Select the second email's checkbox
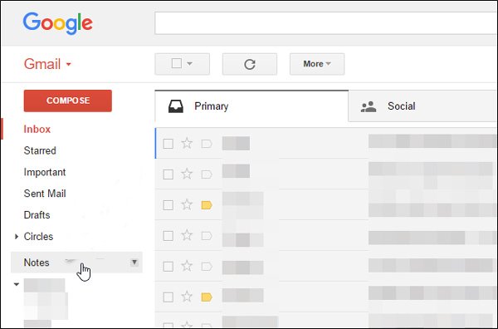498x329 pixels. pos(168,174)
